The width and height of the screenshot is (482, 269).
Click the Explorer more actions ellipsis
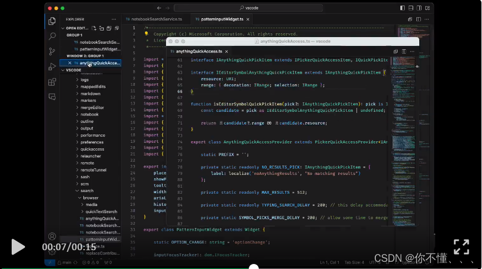[x=114, y=19]
